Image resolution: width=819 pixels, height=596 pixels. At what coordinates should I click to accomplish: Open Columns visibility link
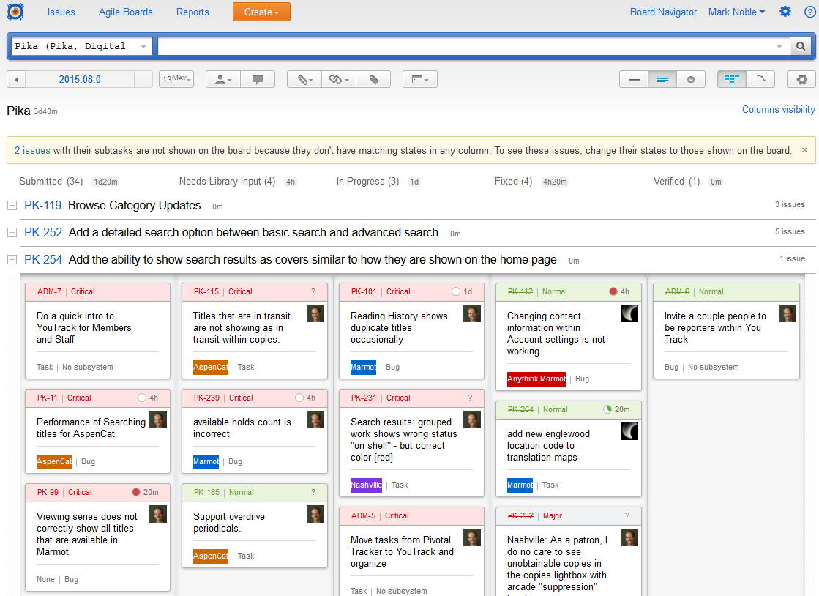[778, 110]
